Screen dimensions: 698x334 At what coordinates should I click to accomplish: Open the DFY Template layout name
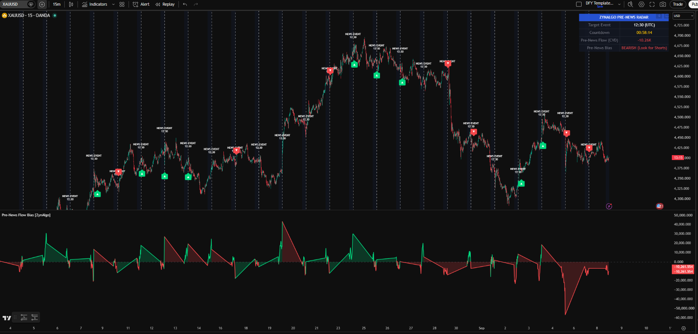click(x=600, y=3)
